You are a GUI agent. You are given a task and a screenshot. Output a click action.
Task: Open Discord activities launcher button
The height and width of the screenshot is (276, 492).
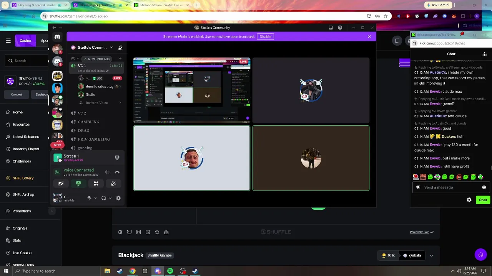(x=96, y=184)
